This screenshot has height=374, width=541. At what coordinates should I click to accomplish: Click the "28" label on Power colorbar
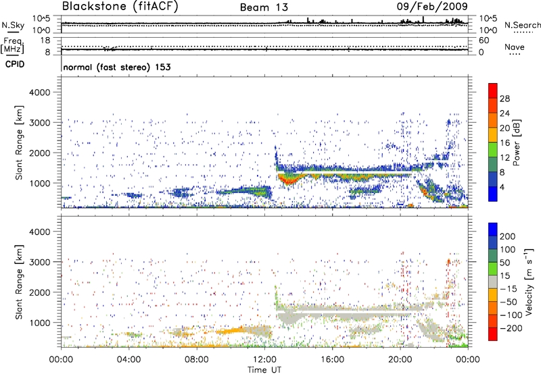[504, 99]
